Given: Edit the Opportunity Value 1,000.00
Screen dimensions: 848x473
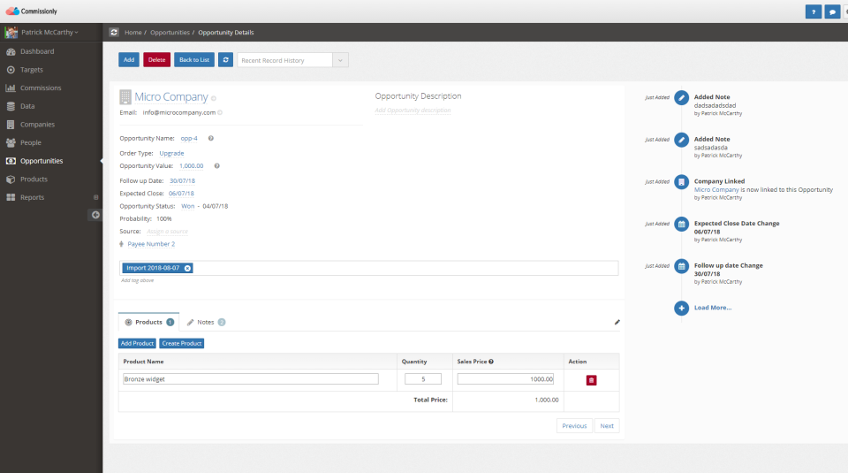Looking at the screenshot, I should coord(192,166).
